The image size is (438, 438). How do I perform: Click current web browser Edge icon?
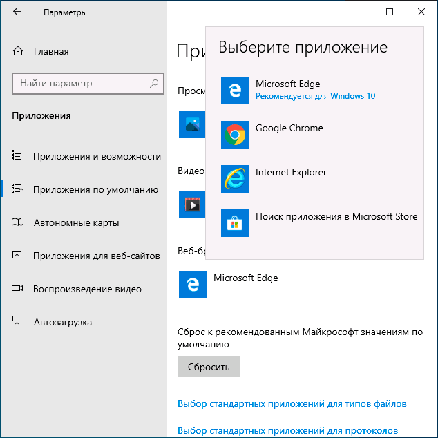click(x=193, y=285)
